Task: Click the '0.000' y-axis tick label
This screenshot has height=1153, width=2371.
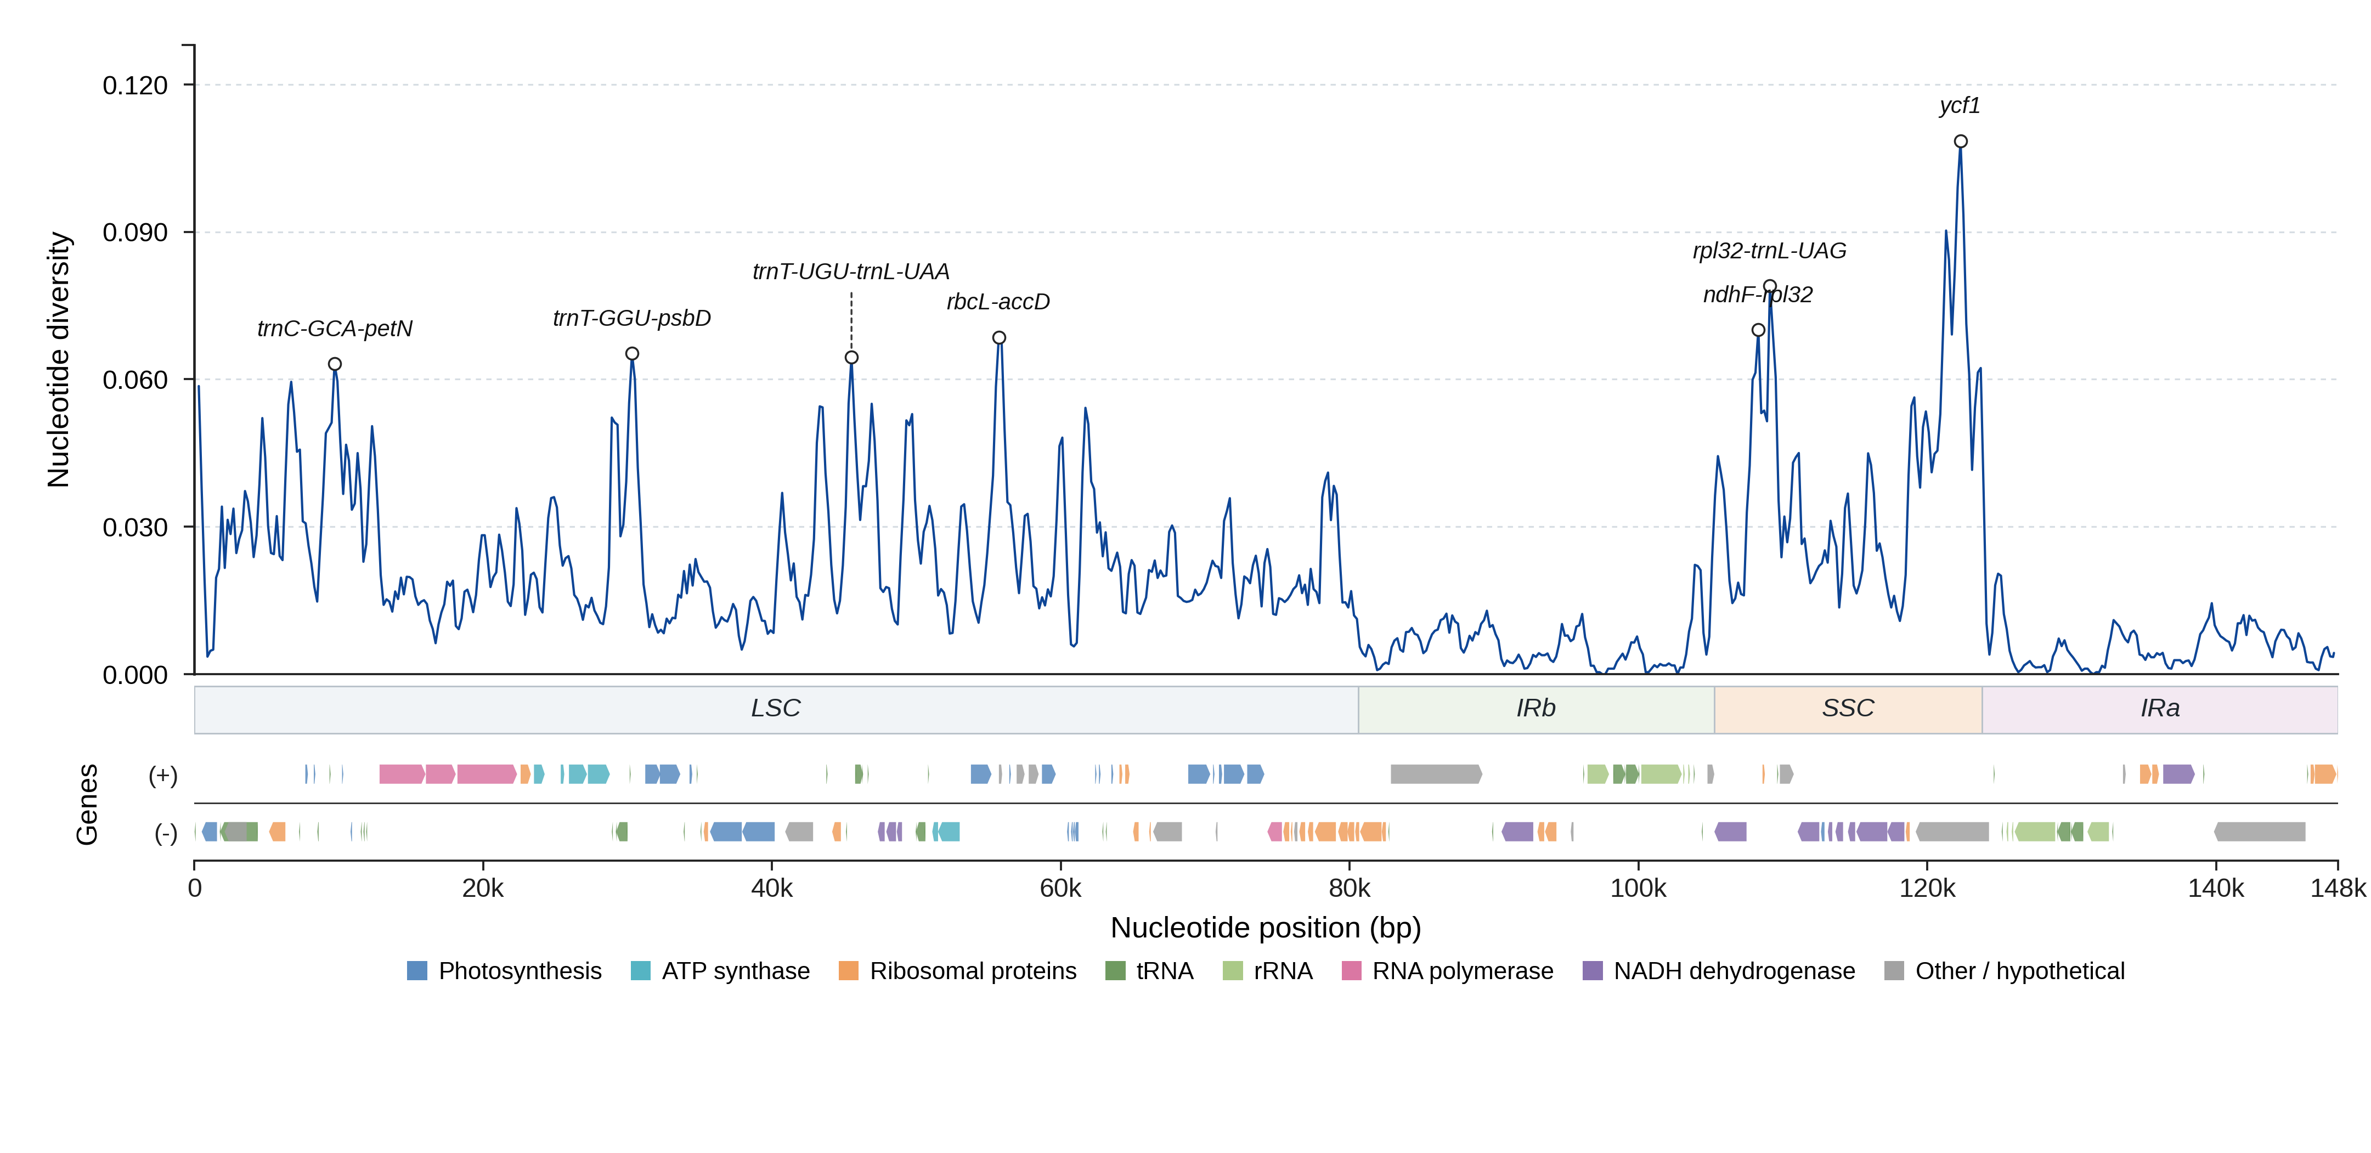Action: (136, 675)
